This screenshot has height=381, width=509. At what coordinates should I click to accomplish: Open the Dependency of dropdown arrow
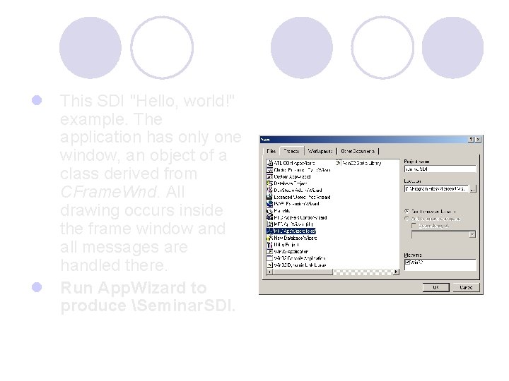pyautogui.click(x=472, y=234)
